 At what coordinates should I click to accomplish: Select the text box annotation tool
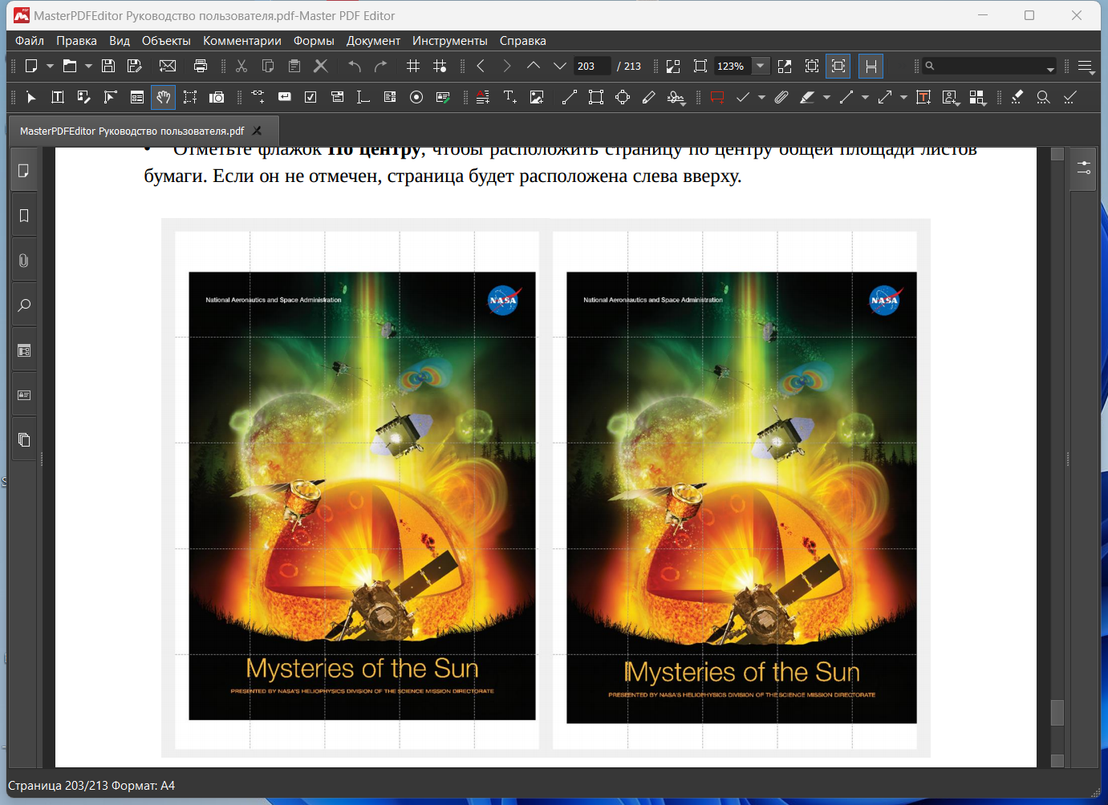click(x=923, y=97)
